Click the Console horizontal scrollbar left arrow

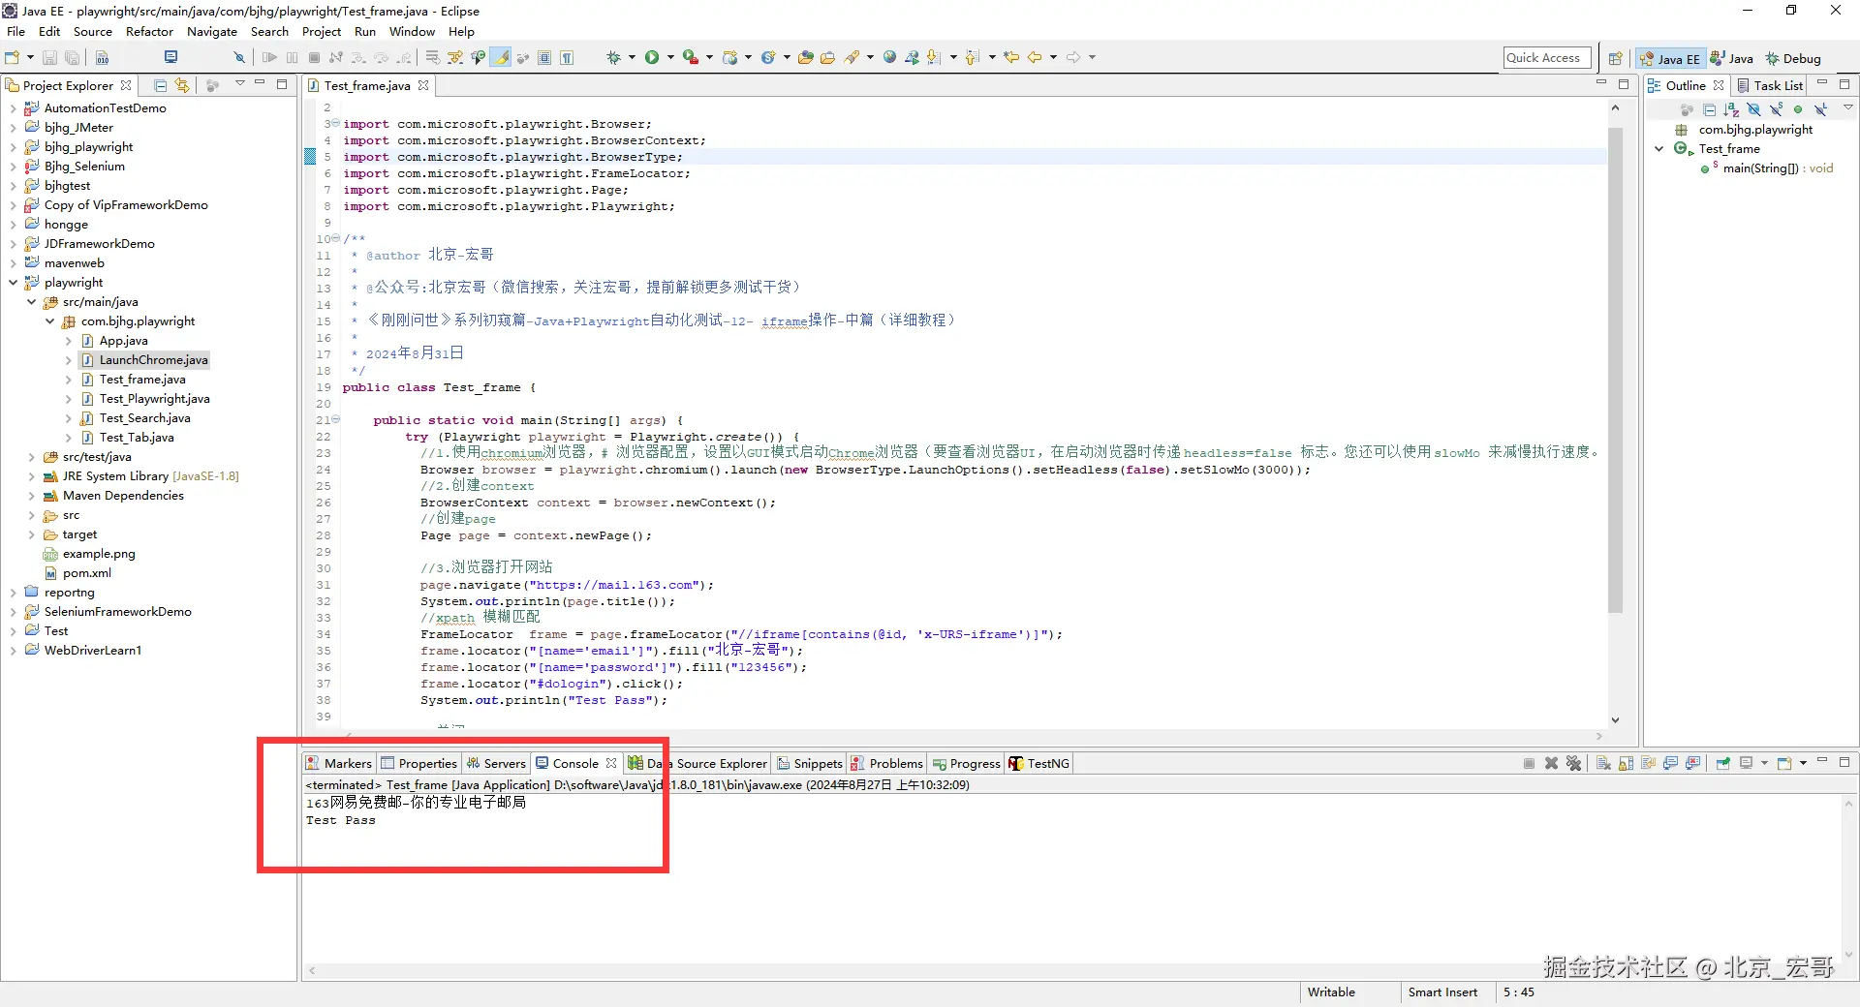click(x=312, y=970)
